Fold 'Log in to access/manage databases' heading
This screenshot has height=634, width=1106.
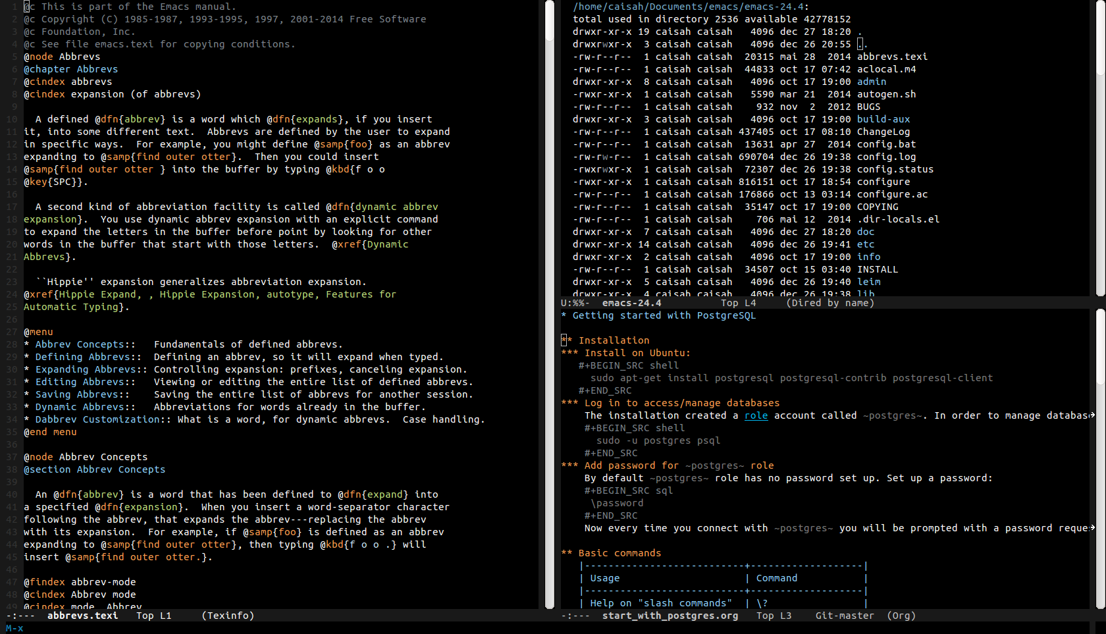coord(670,403)
